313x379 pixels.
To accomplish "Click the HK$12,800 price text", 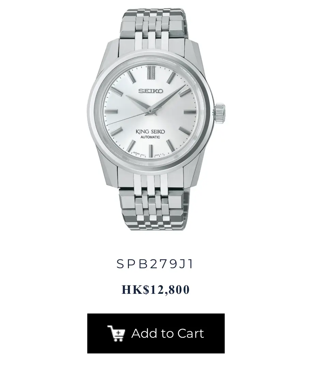I will [x=155, y=289].
